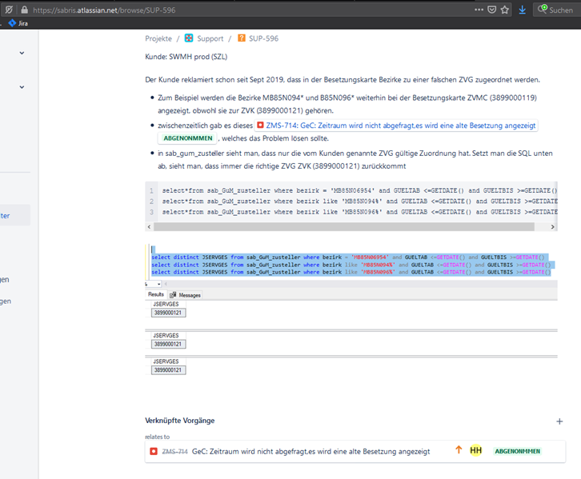This screenshot has width=581, height=479.
Task: Click the orange priority arrow icon
Action: tap(459, 450)
